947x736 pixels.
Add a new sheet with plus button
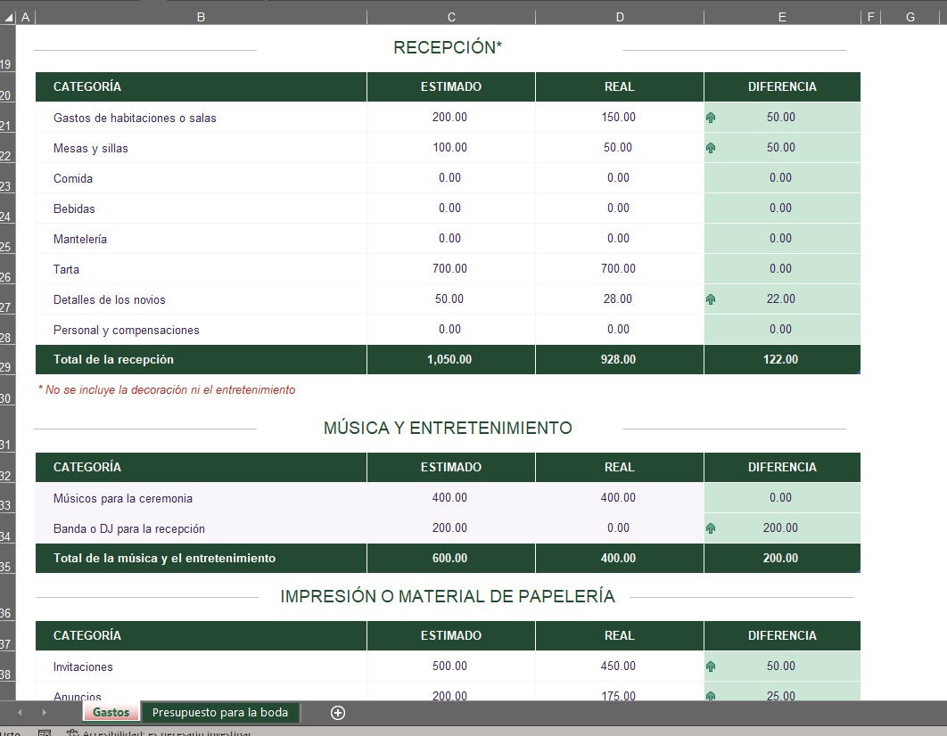tap(338, 713)
